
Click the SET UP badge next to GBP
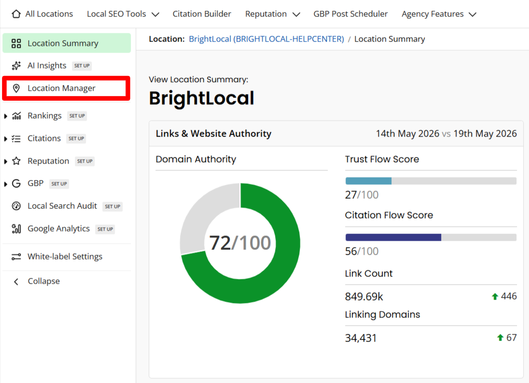[59, 184]
